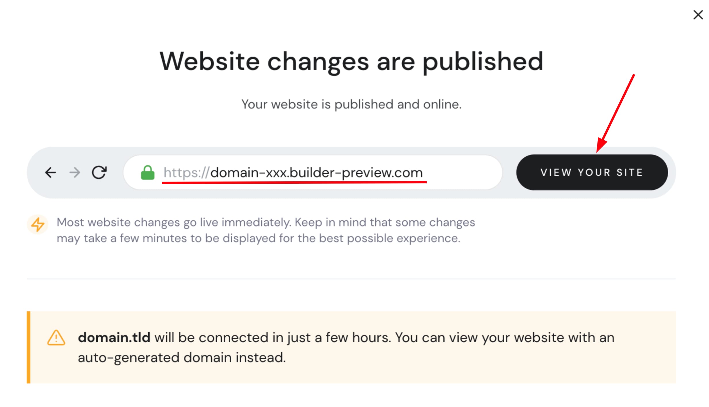Click the VIEW YOUR SITE button
709x407 pixels.
pyautogui.click(x=592, y=172)
